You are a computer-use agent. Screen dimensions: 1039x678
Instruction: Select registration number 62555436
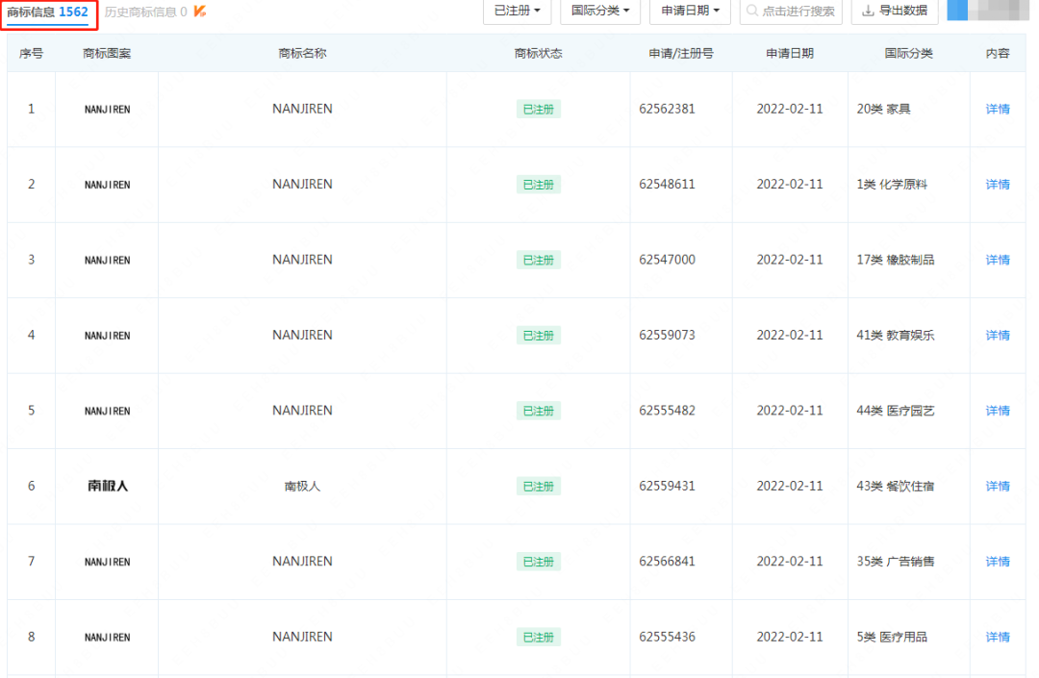click(668, 638)
